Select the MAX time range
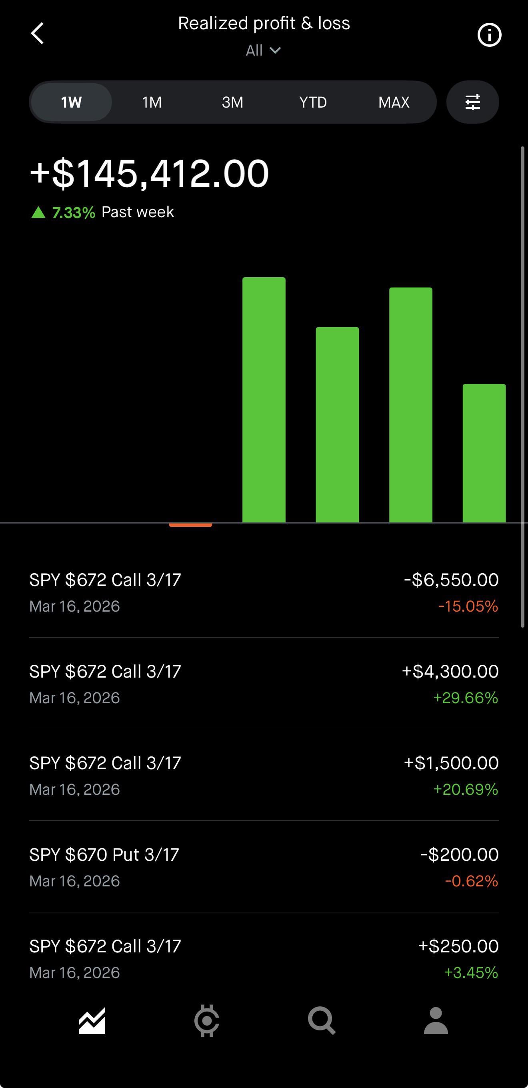The width and height of the screenshot is (528, 1088). [394, 102]
